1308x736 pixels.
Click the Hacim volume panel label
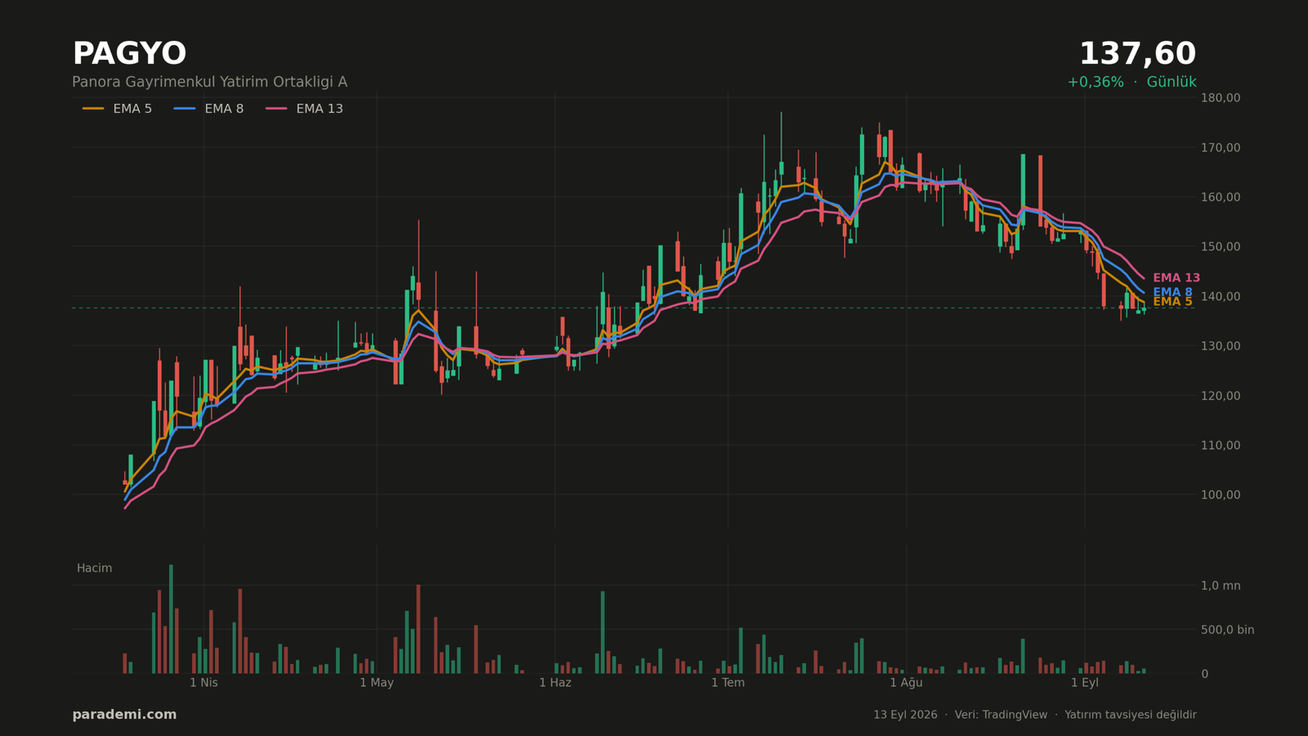[95, 568]
